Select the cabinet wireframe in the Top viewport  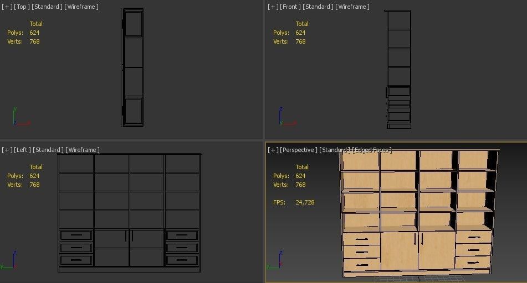point(132,67)
